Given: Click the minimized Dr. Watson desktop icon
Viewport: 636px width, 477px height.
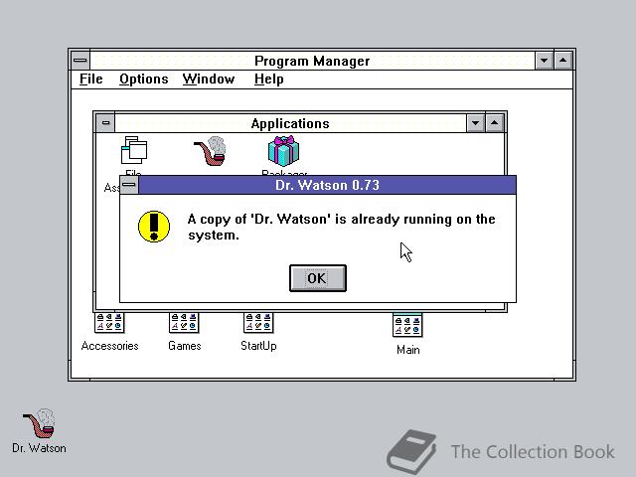Looking at the screenshot, I should (x=39, y=423).
